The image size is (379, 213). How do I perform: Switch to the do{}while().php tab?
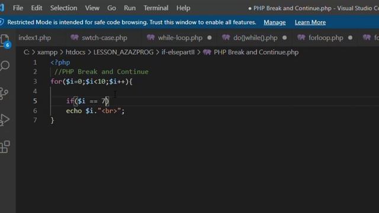tap(255, 38)
